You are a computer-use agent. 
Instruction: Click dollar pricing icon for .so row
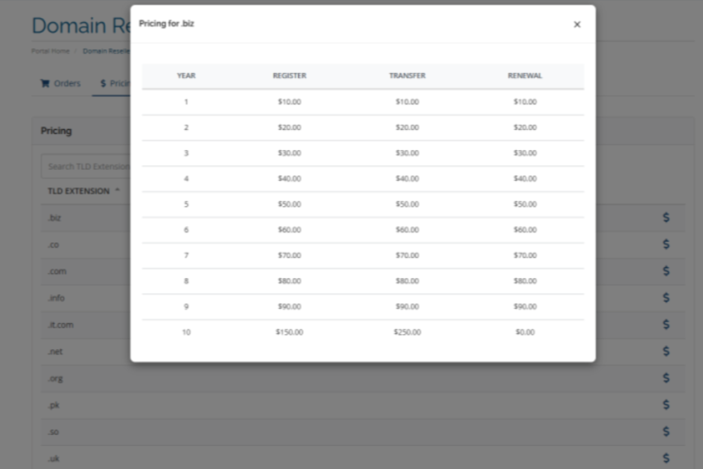pyautogui.click(x=666, y=431)
